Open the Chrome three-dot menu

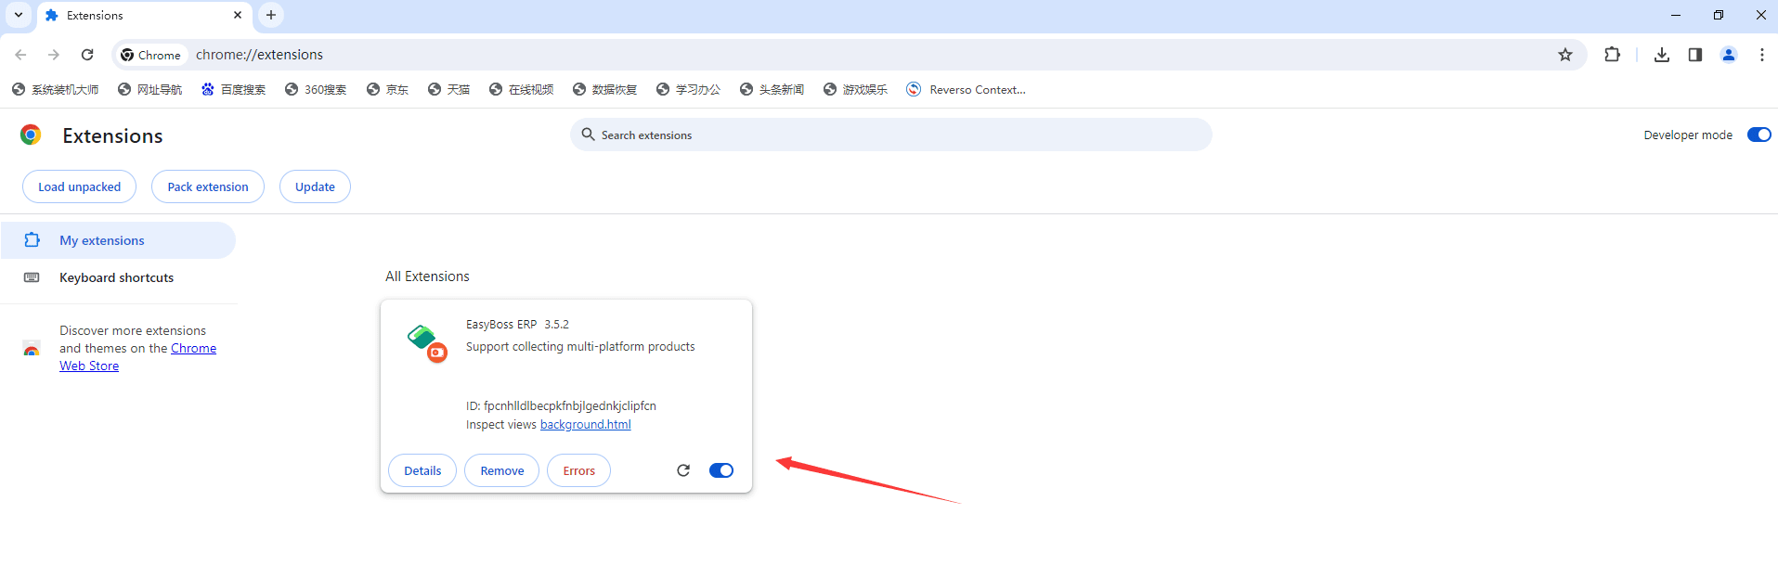[1762, 55]
